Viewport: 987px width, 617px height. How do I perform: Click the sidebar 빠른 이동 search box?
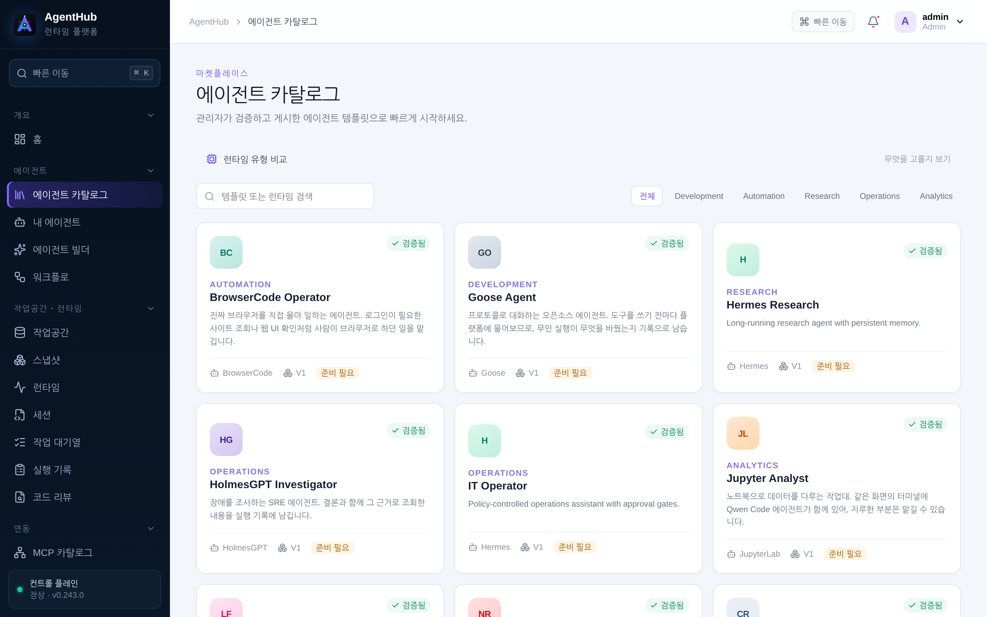point(84,73)
